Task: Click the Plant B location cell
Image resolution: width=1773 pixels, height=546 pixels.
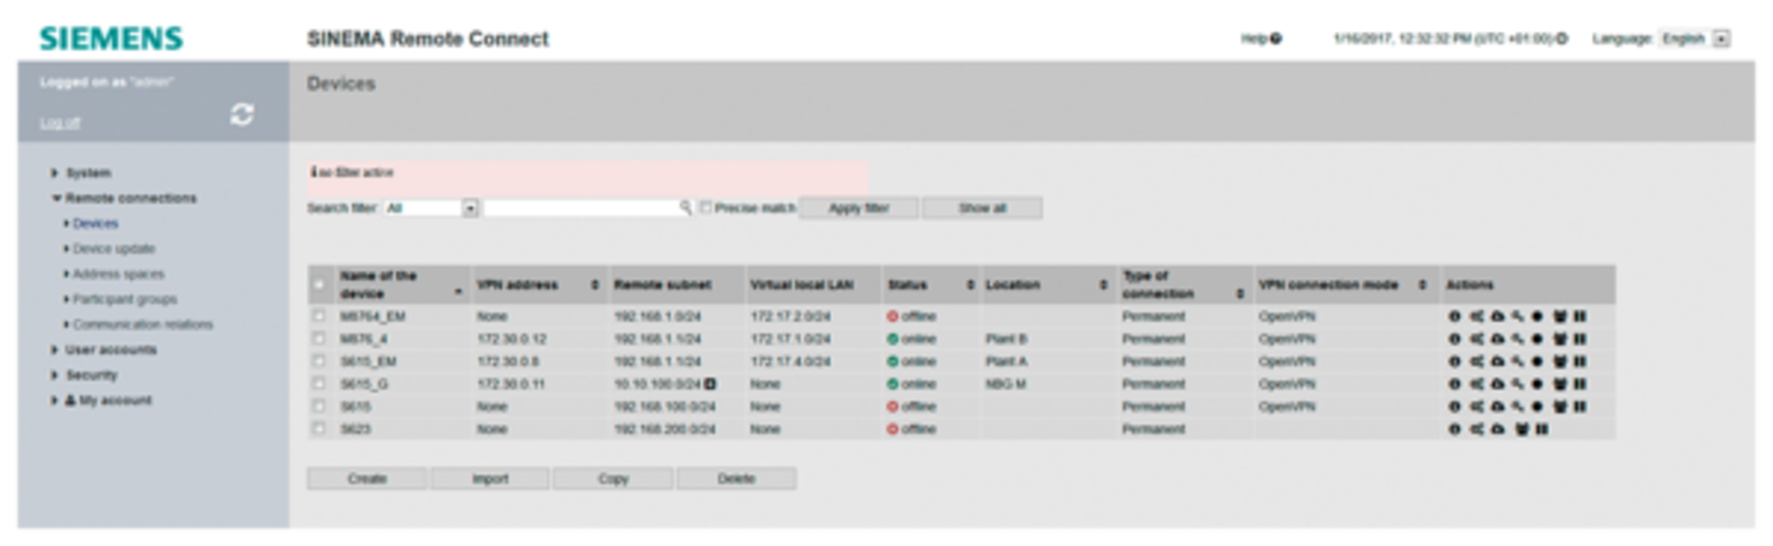Action: [x=1006, y=339]
